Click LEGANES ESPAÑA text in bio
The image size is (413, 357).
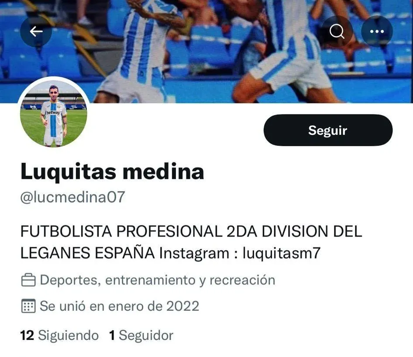point(87,253)
